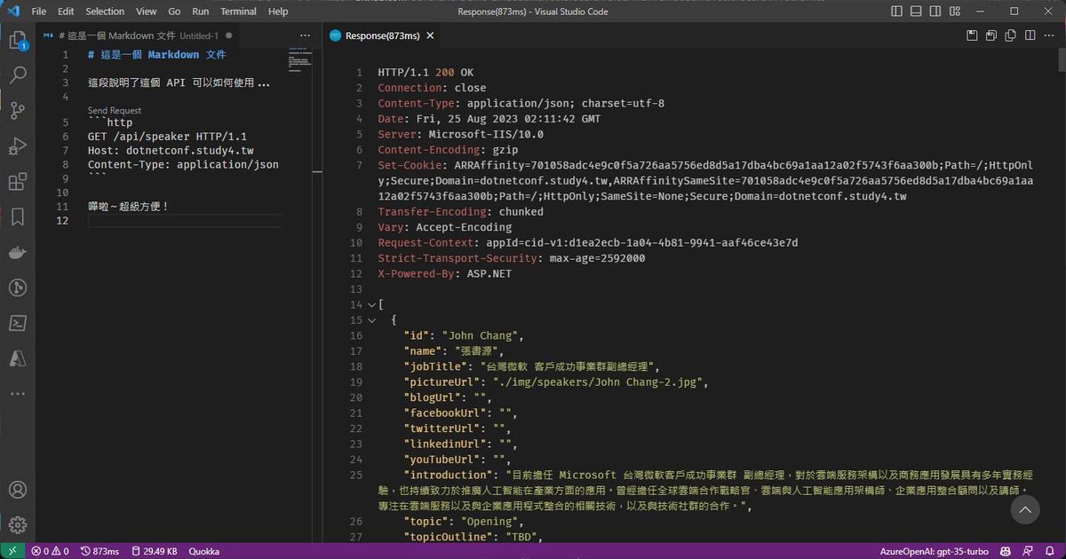
Task: Collapse the JSON object at line 15
Action: coord(371,320)
